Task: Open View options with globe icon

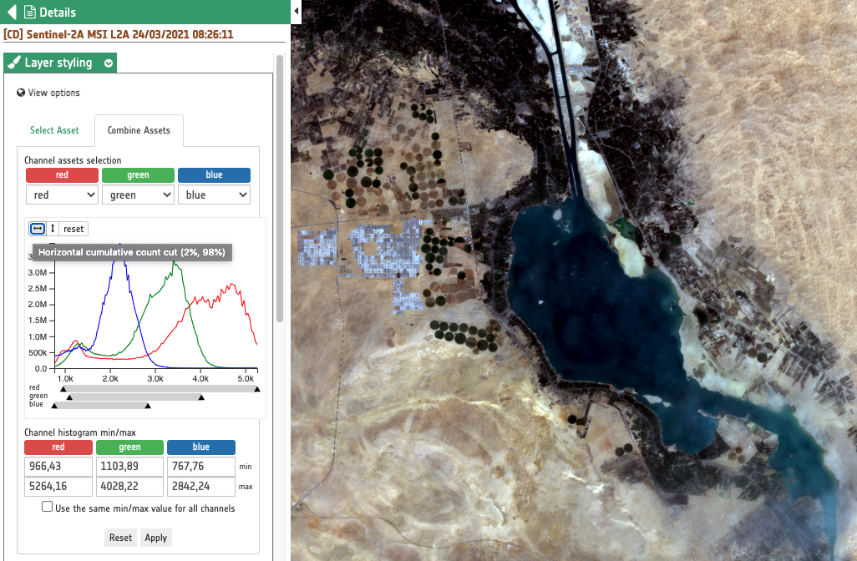Action: pos(48,93)
